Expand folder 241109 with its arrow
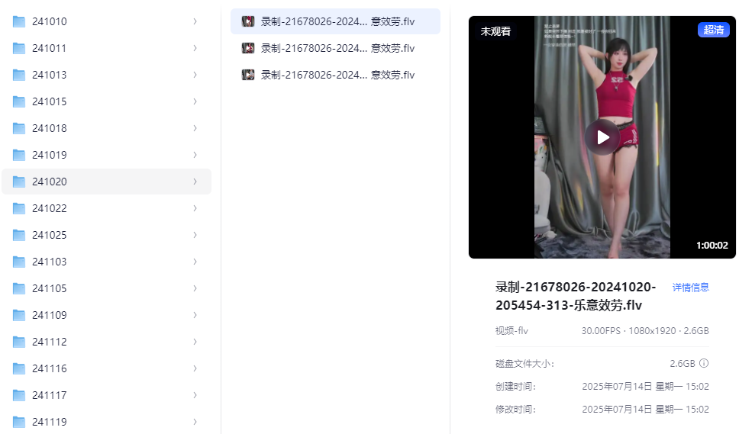739x434 pixels. click(x=195, y=315)
